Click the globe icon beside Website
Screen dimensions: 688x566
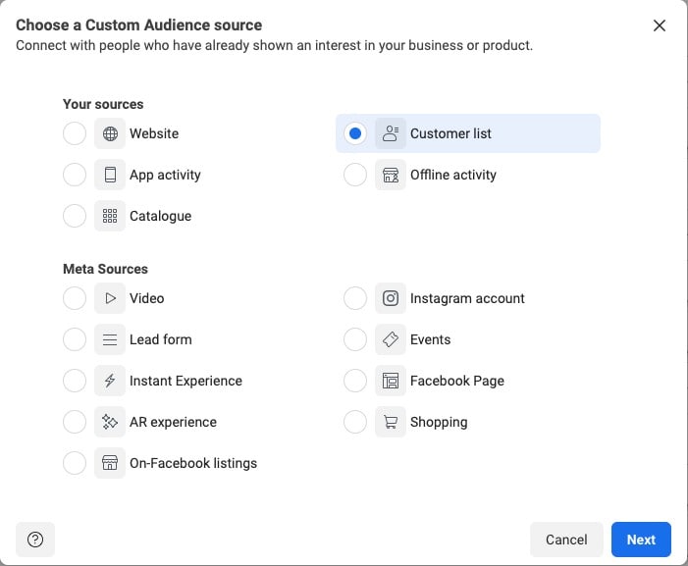tap(110, 133)
